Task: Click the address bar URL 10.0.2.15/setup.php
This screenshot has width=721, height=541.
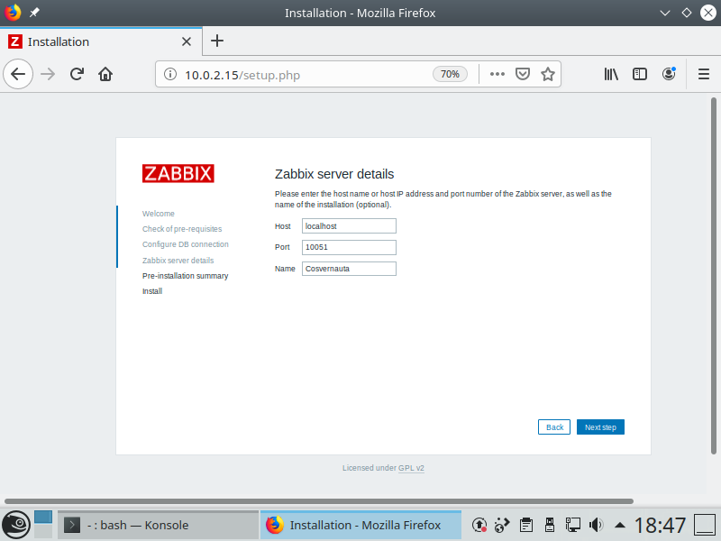Action: [242, 75]
